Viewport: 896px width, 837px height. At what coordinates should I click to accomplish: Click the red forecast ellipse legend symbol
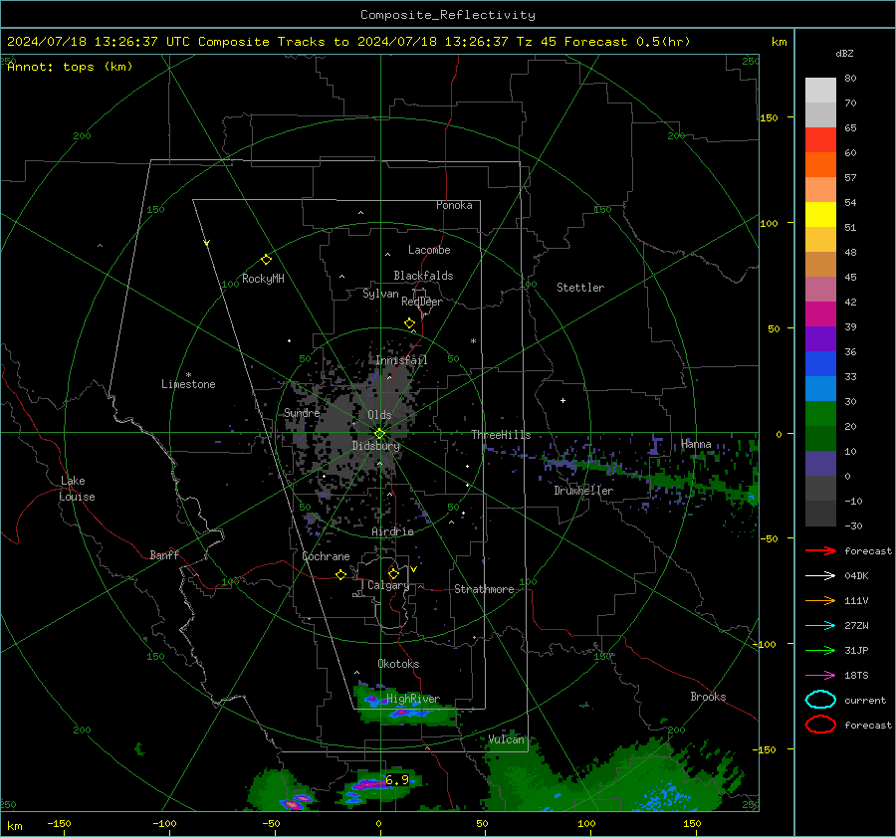[820, 725]
